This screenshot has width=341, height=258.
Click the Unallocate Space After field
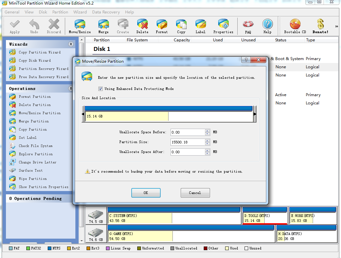coord(188,152)
